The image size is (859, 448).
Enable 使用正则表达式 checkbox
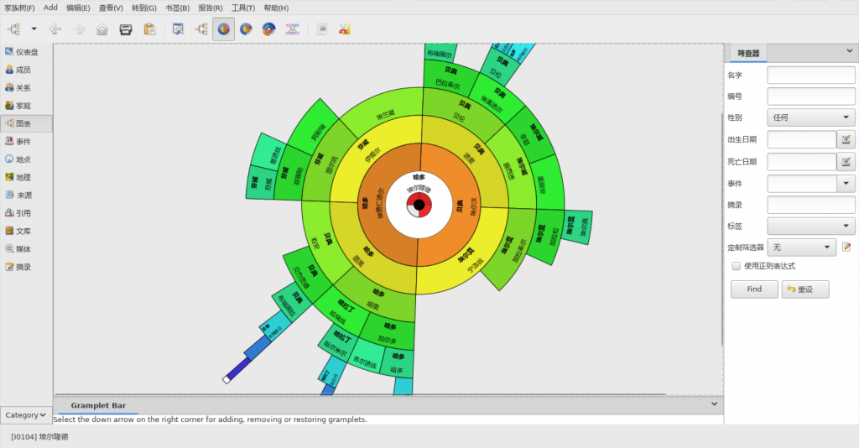pos(737,266)
